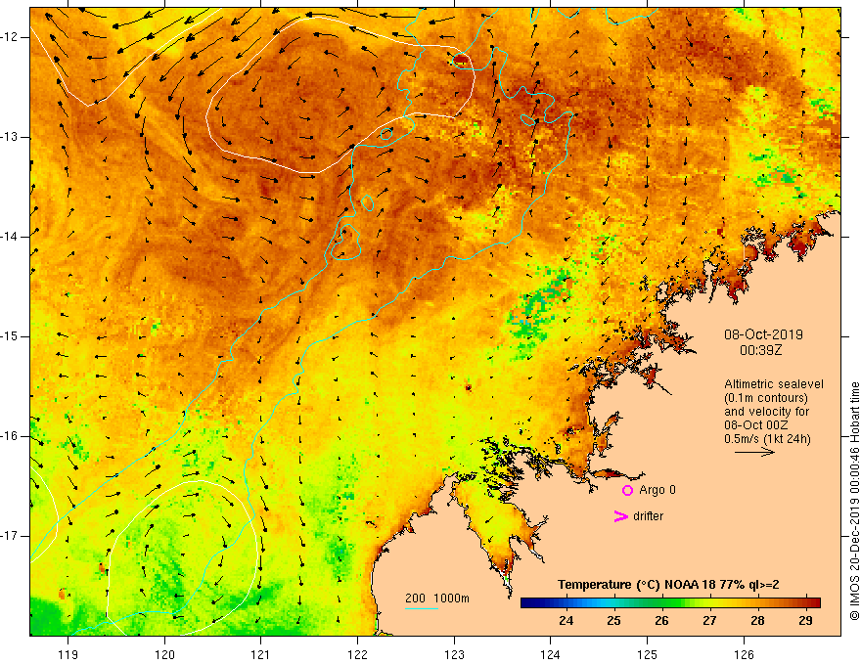The image size is (861, 665).
Task: Click the "200 1000m" depth contour label
Action: tap(437, 598)
